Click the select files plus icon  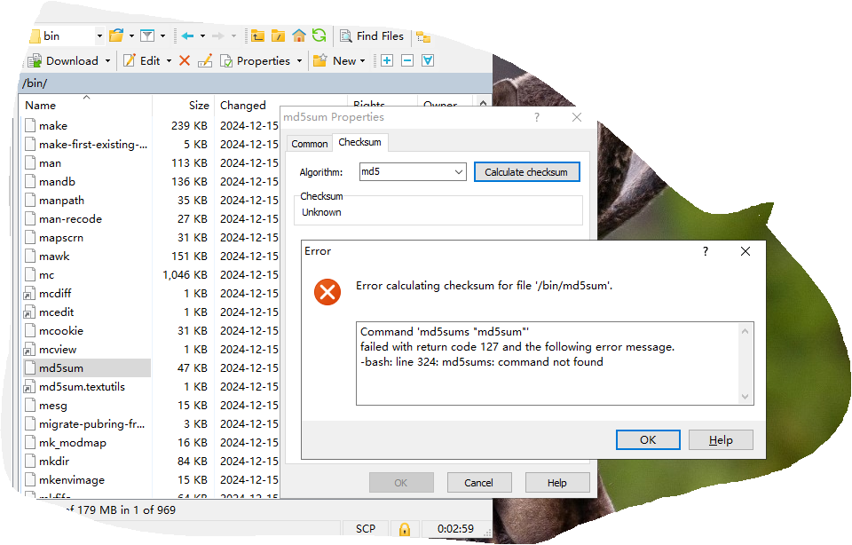point(387,60)
